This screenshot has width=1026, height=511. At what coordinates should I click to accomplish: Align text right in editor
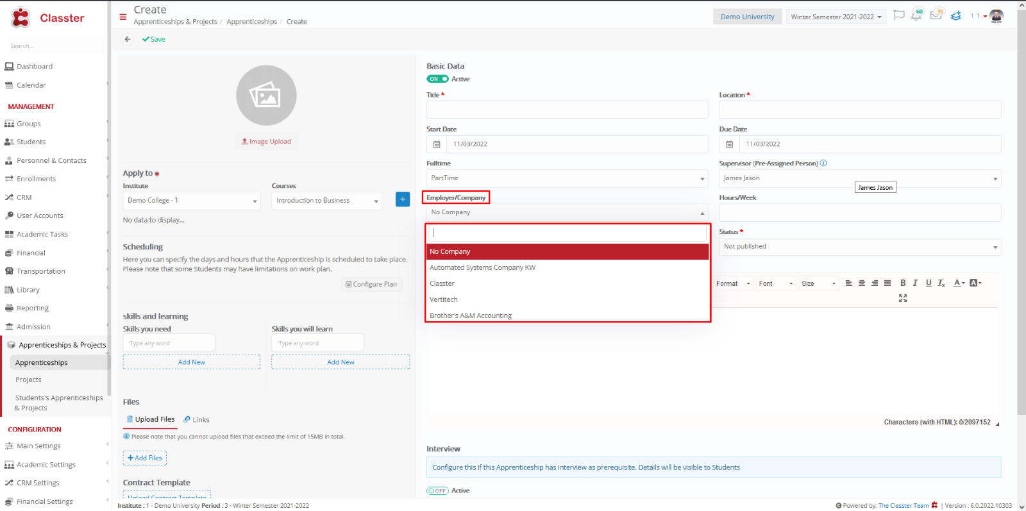click(x=875, y=283)
